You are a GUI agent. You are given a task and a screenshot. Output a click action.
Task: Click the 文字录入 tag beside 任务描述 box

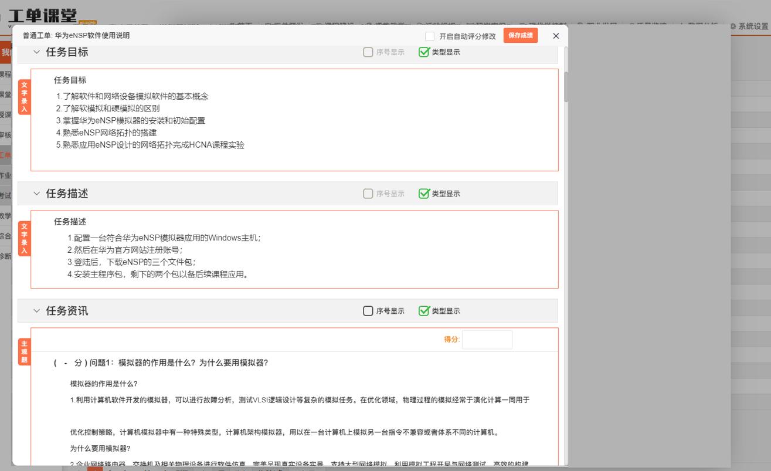pos(24,239)
